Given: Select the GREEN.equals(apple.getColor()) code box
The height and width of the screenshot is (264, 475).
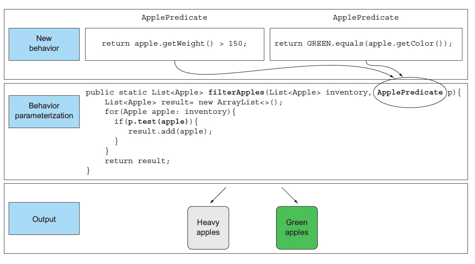Looking at the screenshot, I should [x=366, y=44].
